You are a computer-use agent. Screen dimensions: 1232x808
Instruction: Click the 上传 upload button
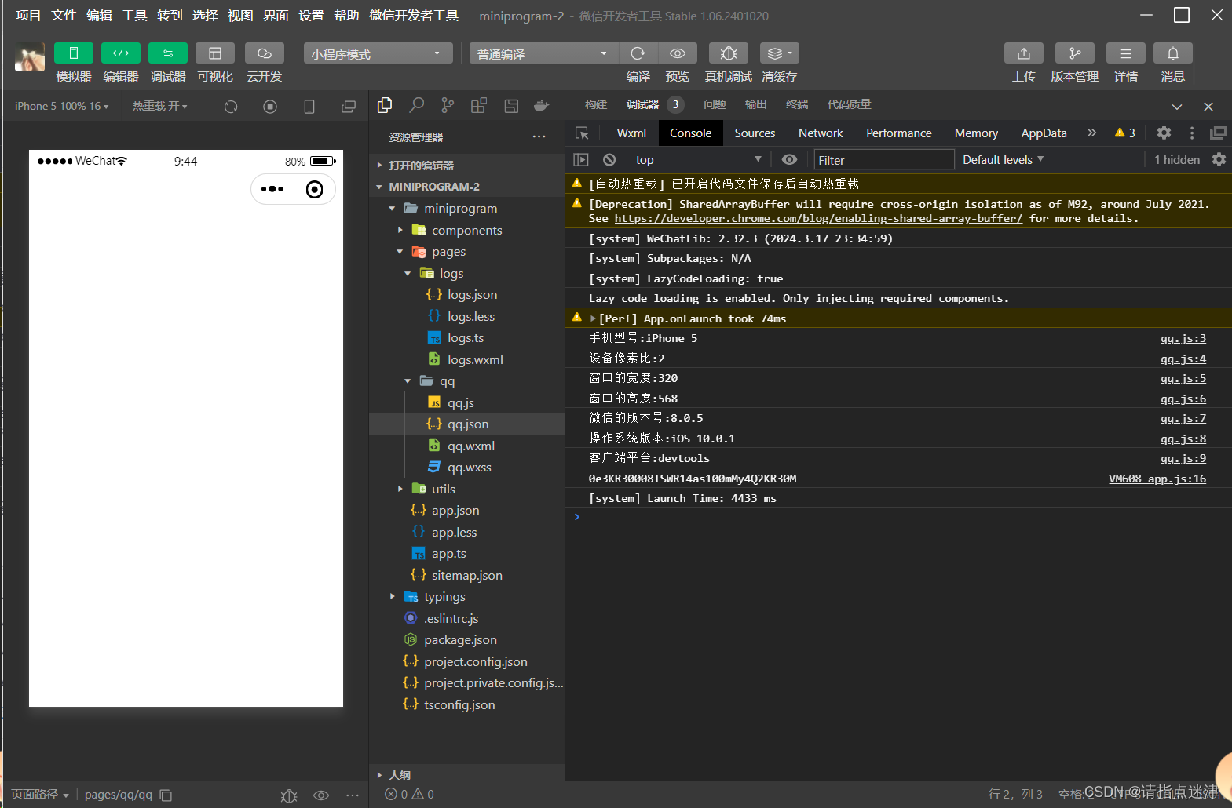coord(1024,53)
